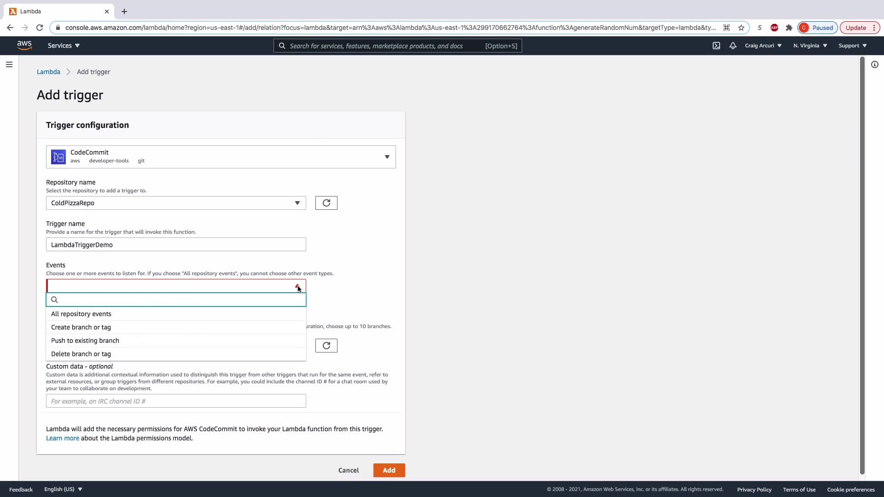
Task: Open the N. Virginia region selector
Action: click(x=810, y=46)
